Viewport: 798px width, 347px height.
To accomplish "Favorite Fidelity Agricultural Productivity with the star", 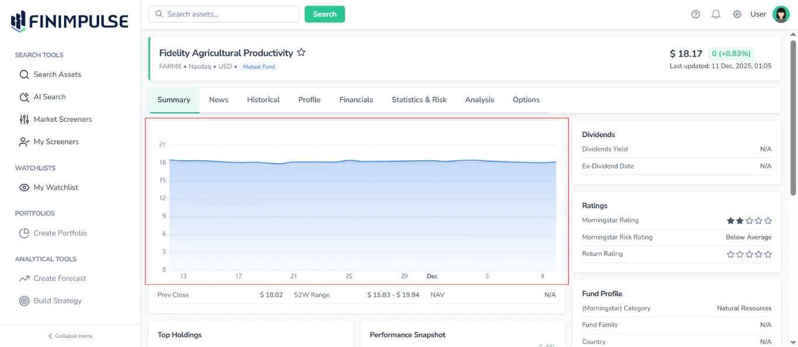I will 301,52.
